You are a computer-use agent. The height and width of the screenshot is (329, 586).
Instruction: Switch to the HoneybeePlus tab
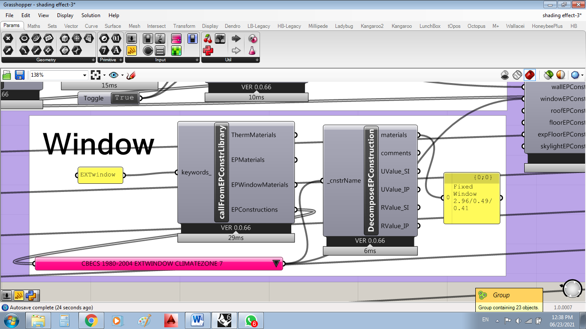coord(547,26)
